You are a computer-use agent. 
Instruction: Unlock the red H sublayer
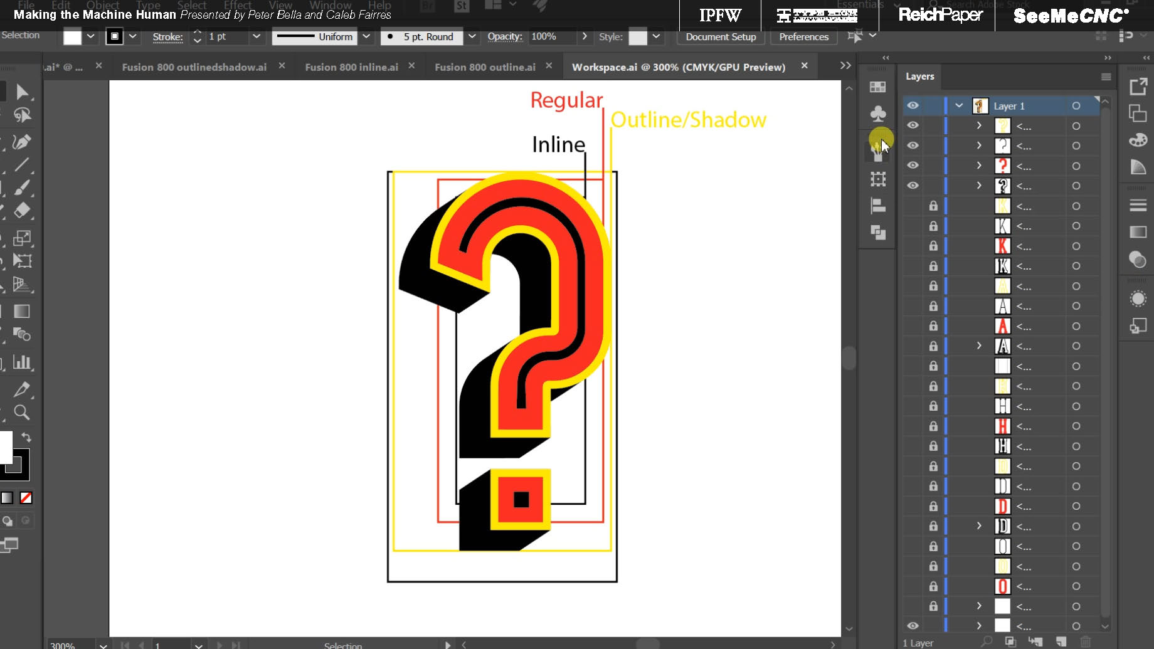[933, 426]
